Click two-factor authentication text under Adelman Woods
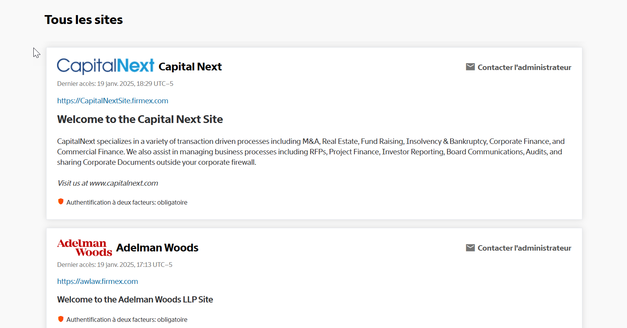This screenshot has width=627, height=328. [127, 319]
